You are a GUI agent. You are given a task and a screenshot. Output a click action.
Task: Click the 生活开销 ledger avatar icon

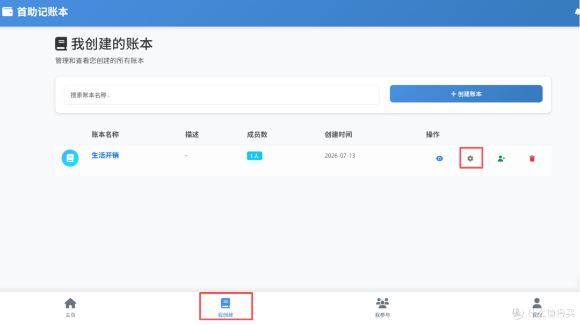click(x=70, y=158)
